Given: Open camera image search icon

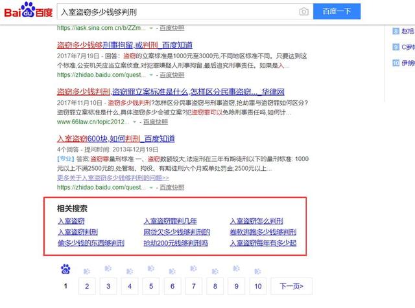Looking at the screenshot, I should (303, 12).
